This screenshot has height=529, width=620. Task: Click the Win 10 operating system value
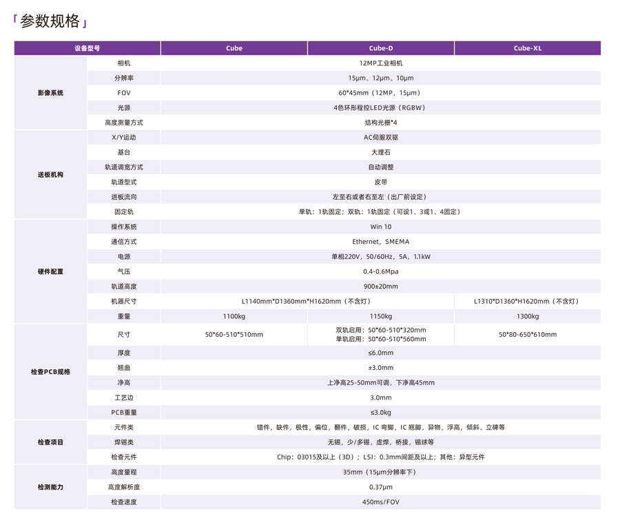coord(381,227)
